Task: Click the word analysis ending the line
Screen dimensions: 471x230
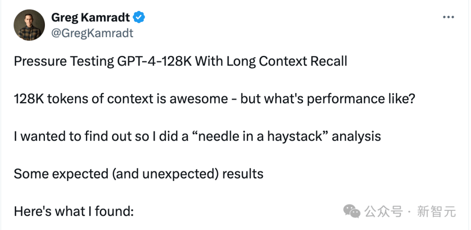Action: 356,137
